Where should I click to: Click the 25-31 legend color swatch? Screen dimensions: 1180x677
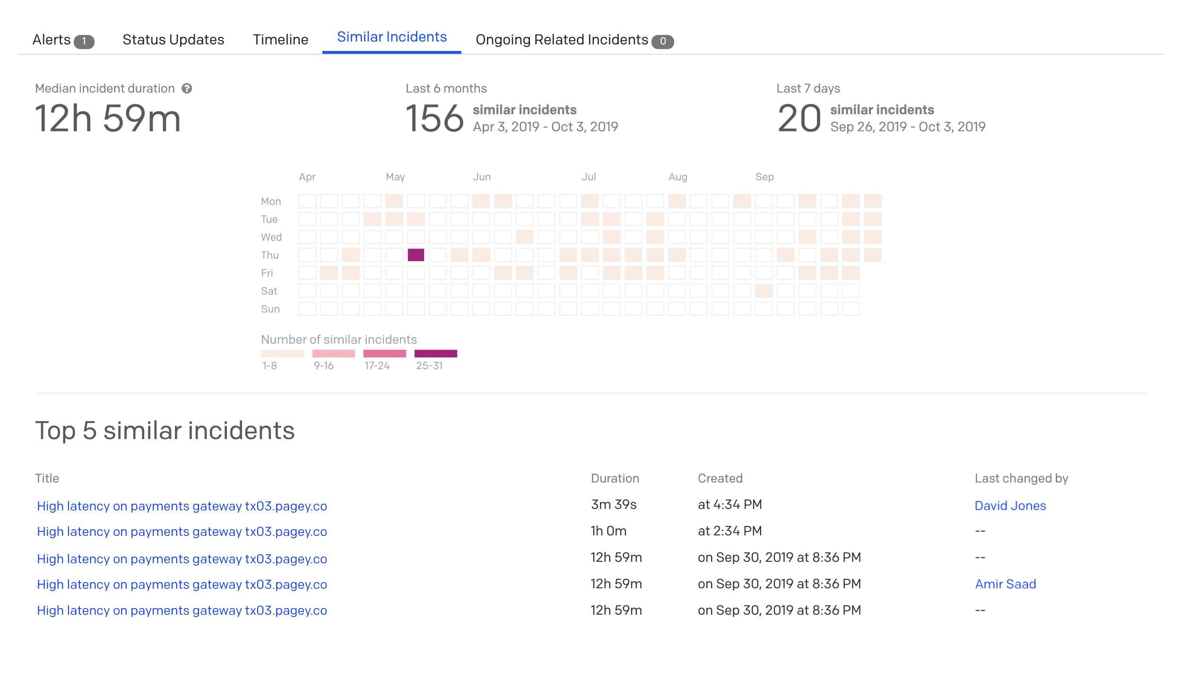(435, 354)
